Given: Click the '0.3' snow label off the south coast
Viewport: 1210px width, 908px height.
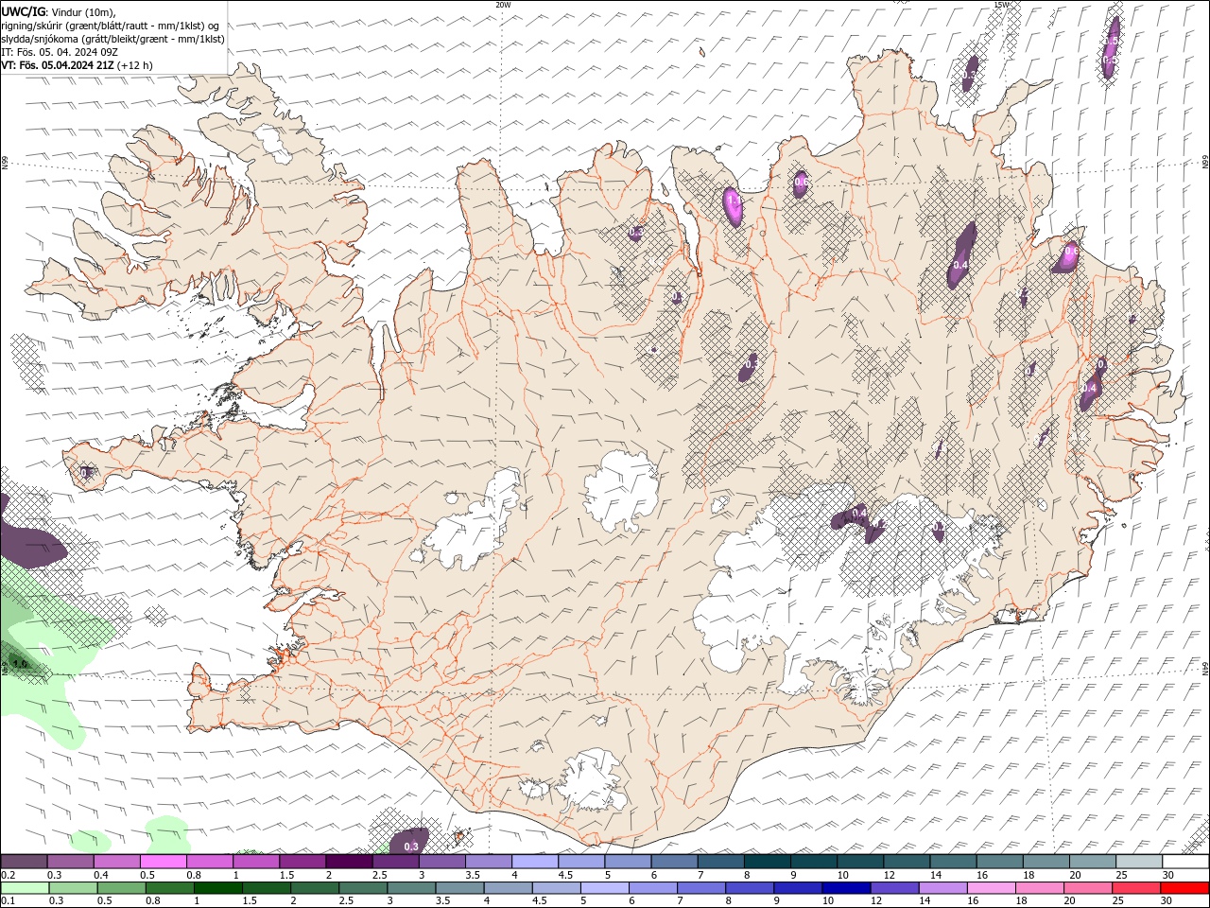Looking at the screenshot, I should (411, 846).
